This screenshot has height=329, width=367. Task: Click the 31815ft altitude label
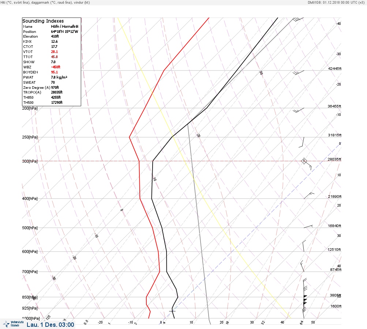coord(335,135)
